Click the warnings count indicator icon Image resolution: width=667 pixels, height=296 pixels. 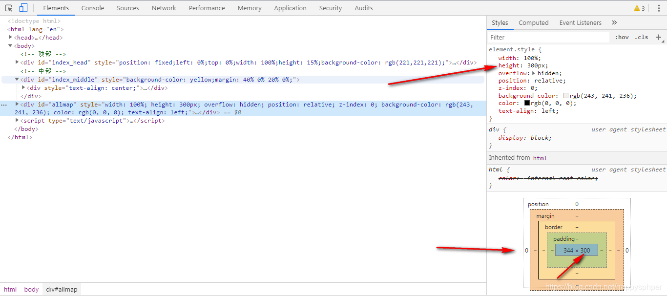pyautogui.click(x=639, y=8)
